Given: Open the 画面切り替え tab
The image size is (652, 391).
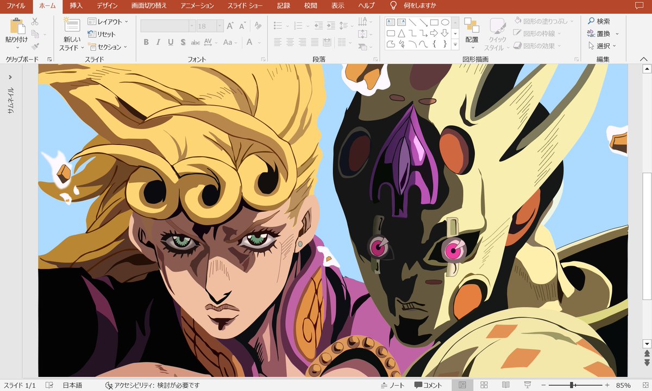Looking at the screenshot, I should tap(149, 6).
